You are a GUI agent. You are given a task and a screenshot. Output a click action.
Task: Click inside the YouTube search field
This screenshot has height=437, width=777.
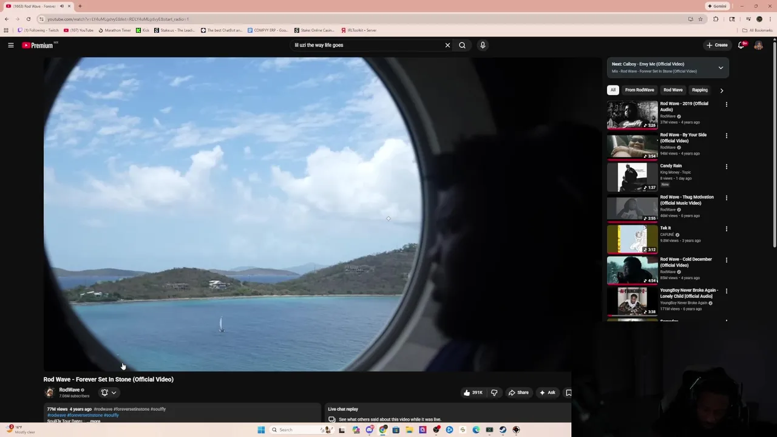[367, 45]
